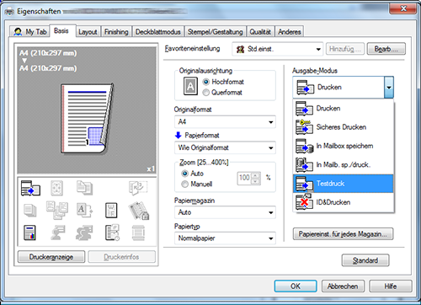421x305 pixels.
Task: Click the portrait orientation A icon
Action: (190, 86)
